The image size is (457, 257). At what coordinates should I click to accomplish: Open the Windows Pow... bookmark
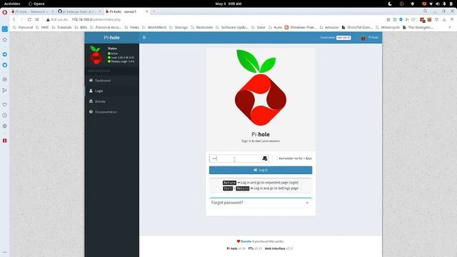coord(301,27)
